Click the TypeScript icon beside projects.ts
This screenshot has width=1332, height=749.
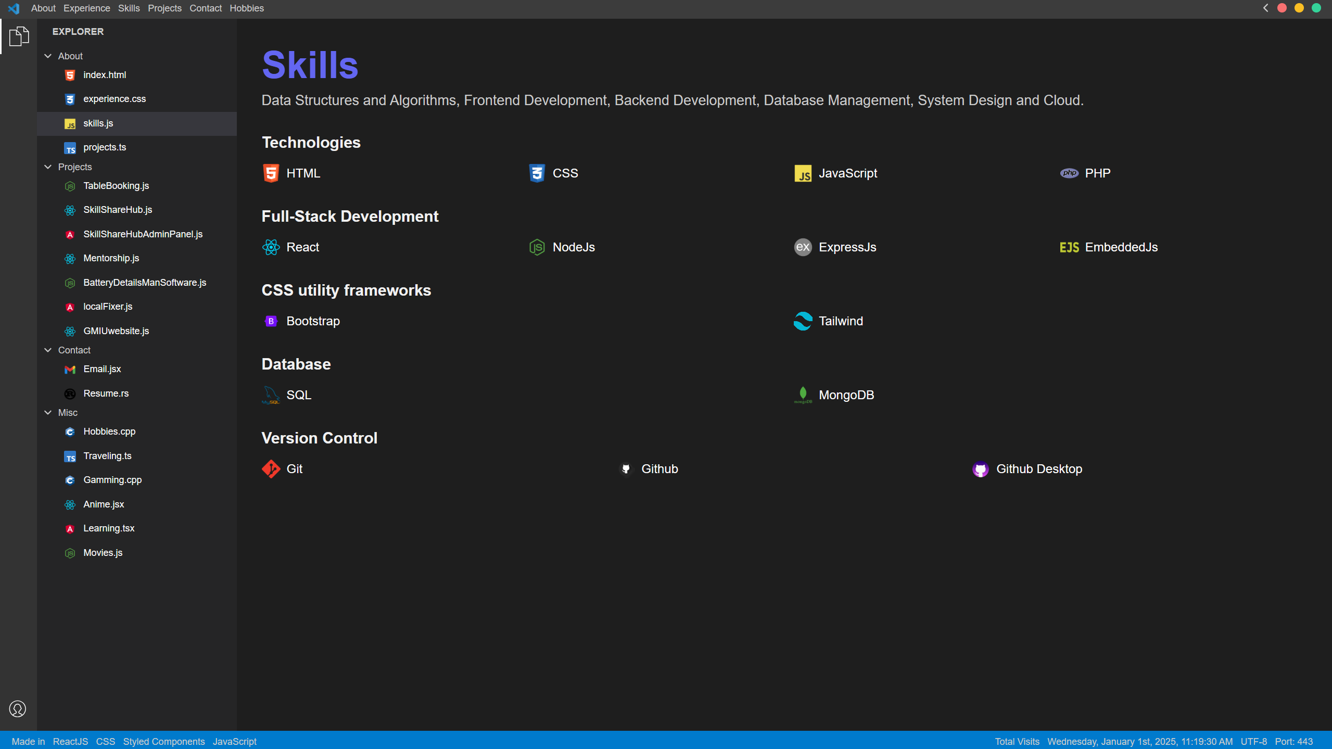click(70, 148)
